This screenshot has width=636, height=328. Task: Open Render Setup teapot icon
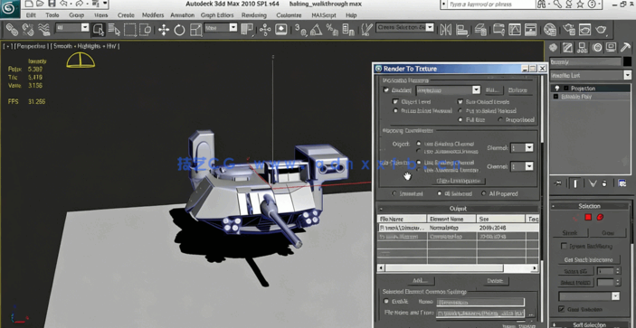pyautogui.click(x=569, y=30)
